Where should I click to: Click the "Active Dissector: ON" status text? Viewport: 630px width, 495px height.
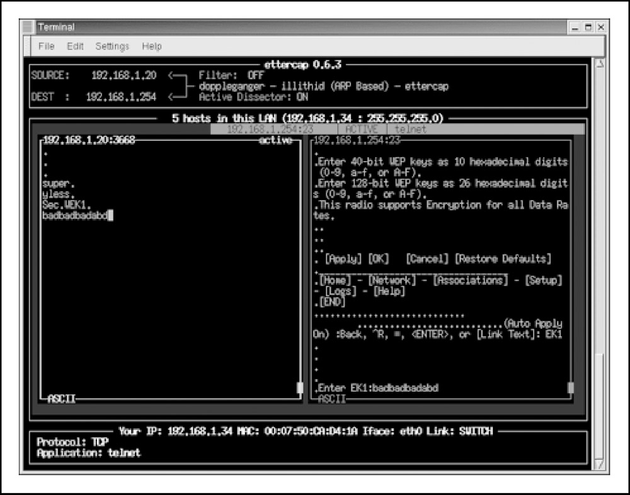pos(253,97)
